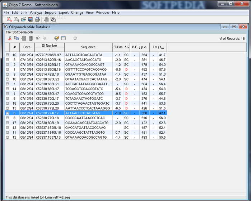Image resolution: width=252 pixels, height=201 pixels.
Task: Click the open folder icon
Action: pos(23,19)
